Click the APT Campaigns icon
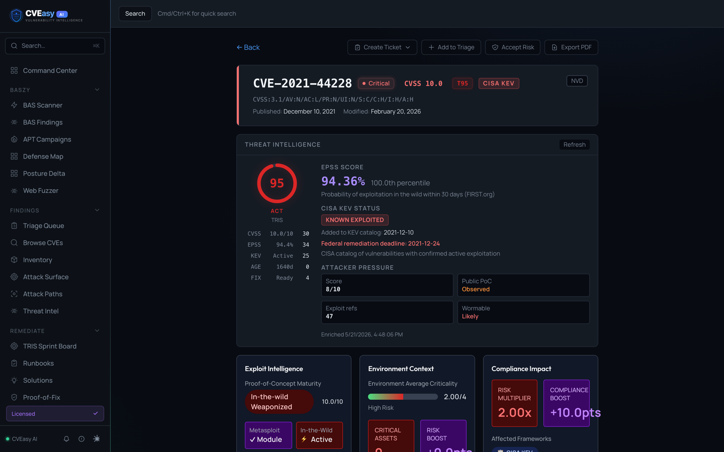 coord(14,139)
